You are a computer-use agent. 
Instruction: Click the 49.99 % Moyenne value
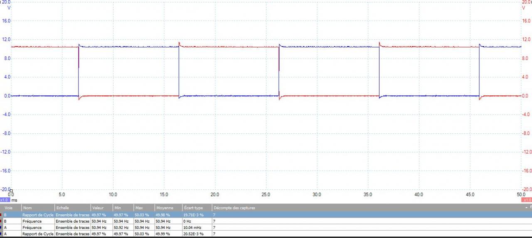click(x=163, y=234)
